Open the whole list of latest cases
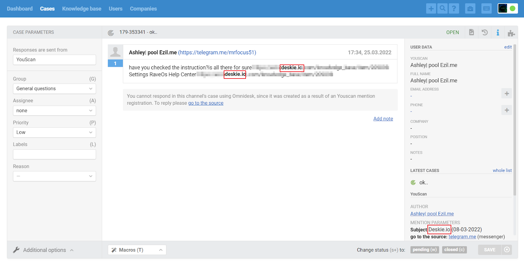The image size is (524, 264). (x=502, y=170)
